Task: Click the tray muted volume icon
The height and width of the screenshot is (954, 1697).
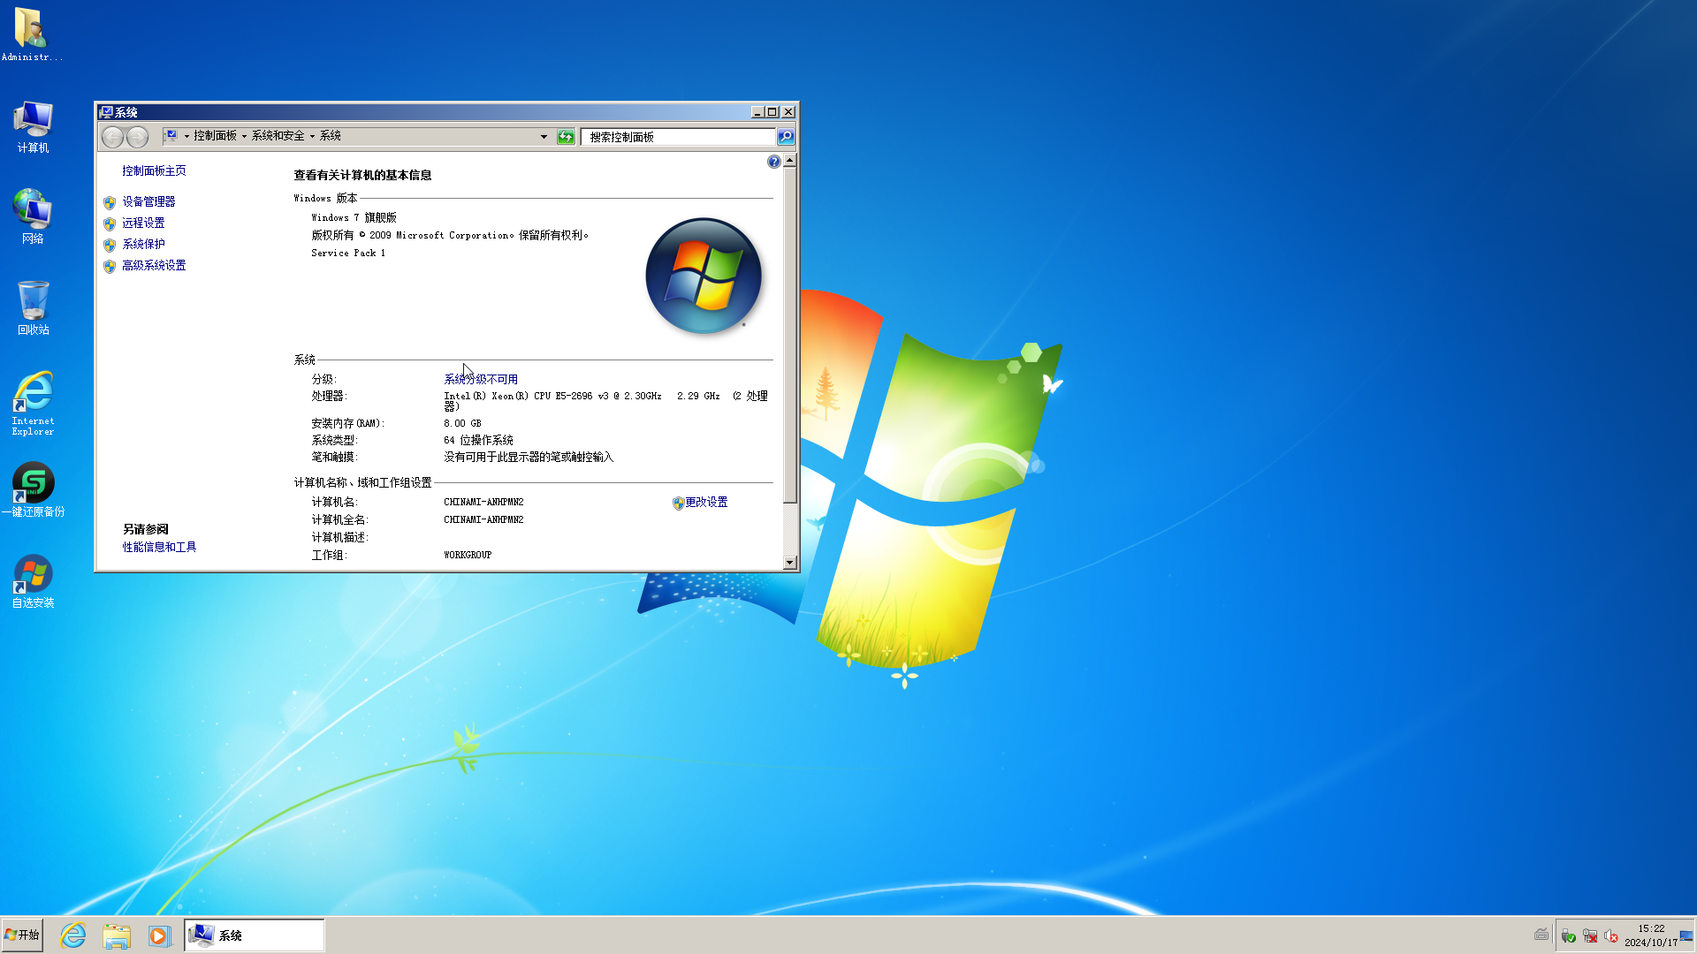Action: click(1611, 935)
